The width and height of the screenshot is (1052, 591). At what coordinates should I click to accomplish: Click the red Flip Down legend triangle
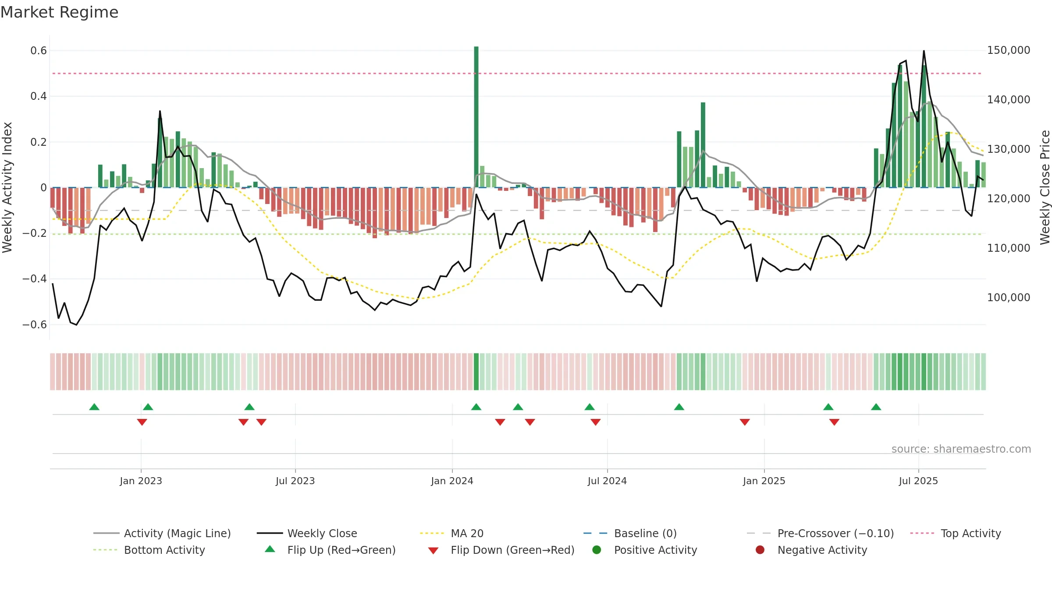(433, 551)
